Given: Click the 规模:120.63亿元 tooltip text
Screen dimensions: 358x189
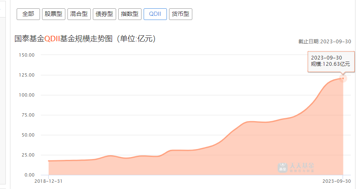Looking at the screenshot, I should pos(331,64).
